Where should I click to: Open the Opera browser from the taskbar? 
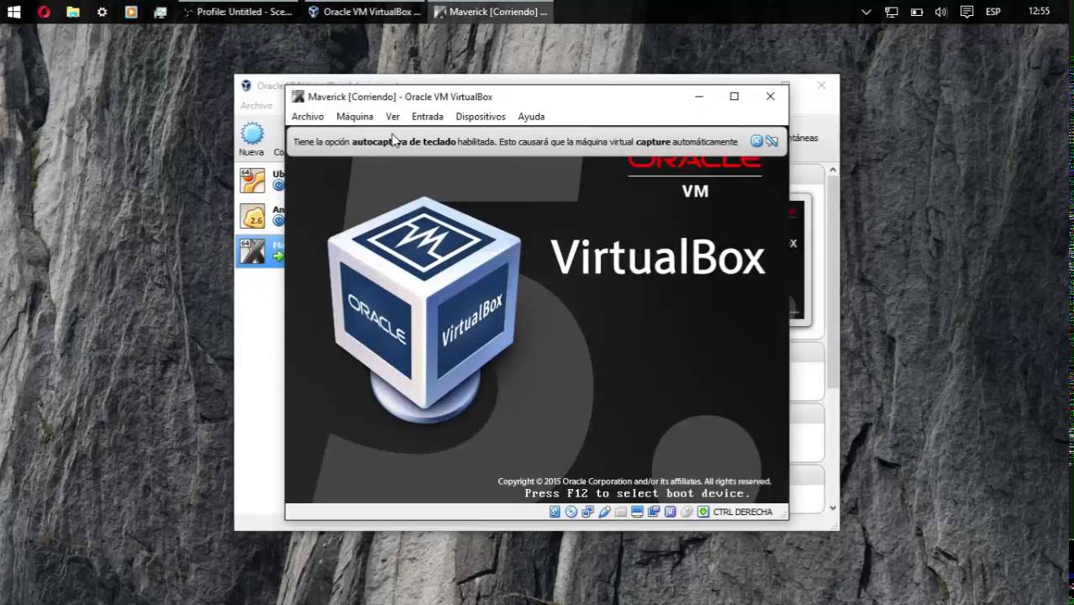(44, 12)
